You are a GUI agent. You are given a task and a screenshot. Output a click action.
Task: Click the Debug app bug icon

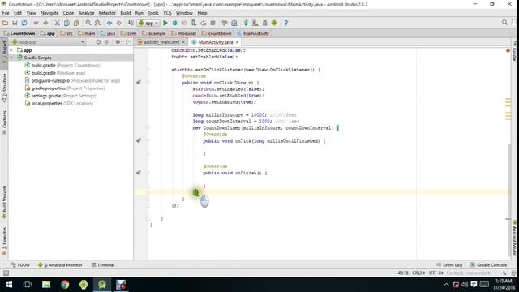click(175, 23)
